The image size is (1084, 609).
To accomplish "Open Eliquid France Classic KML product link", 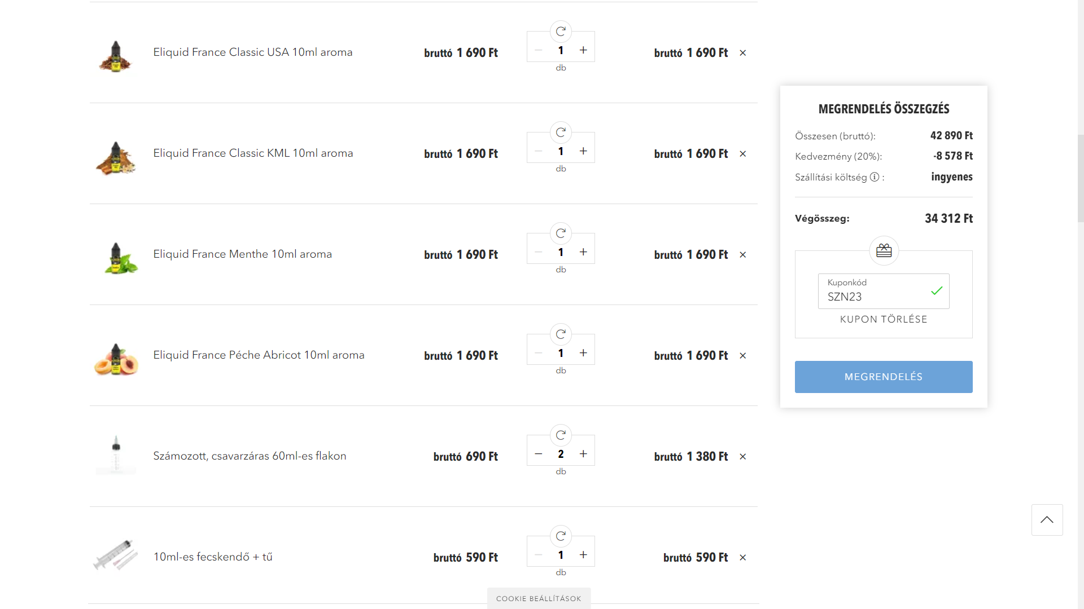I will click(x=253, y=153).
